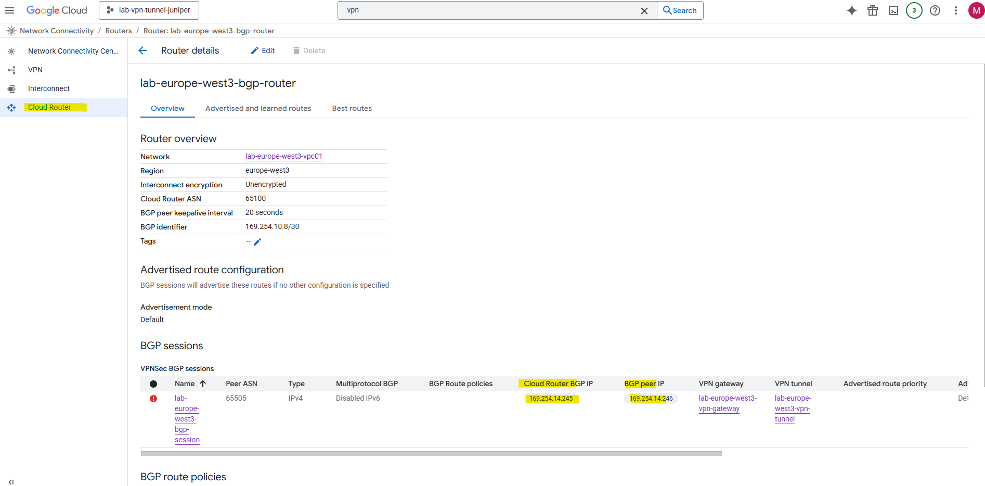Screen dimensions: 985x486
Task: Go back with the left arrow
Action: pos(142,50)
